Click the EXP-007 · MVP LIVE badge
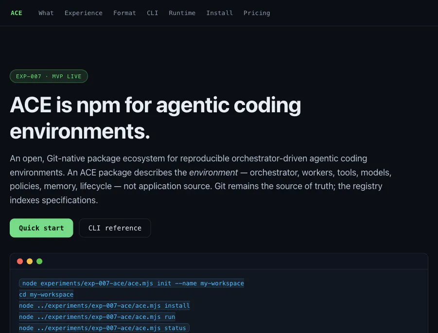 [x=49, y=76]
